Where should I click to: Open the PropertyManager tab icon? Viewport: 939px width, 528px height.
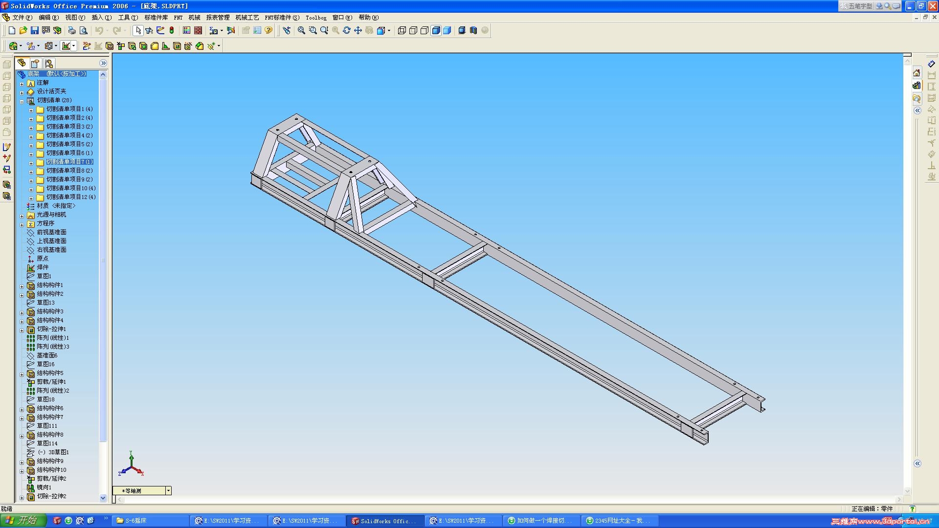[35, 63]
